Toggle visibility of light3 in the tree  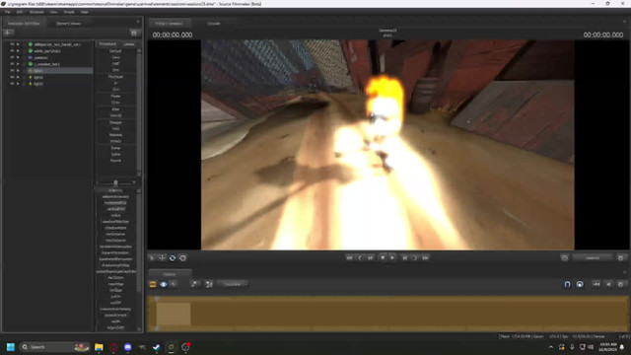[x=12, y=83]
